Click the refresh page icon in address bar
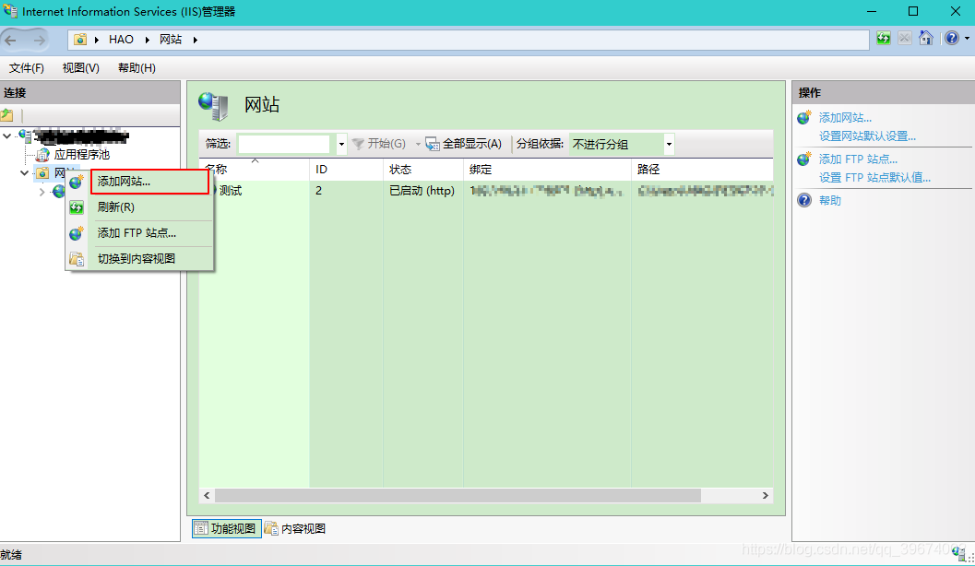 [x=884, y=39]
